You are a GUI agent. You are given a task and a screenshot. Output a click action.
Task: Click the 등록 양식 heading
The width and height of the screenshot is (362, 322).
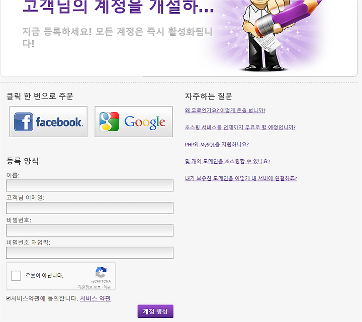23,161
